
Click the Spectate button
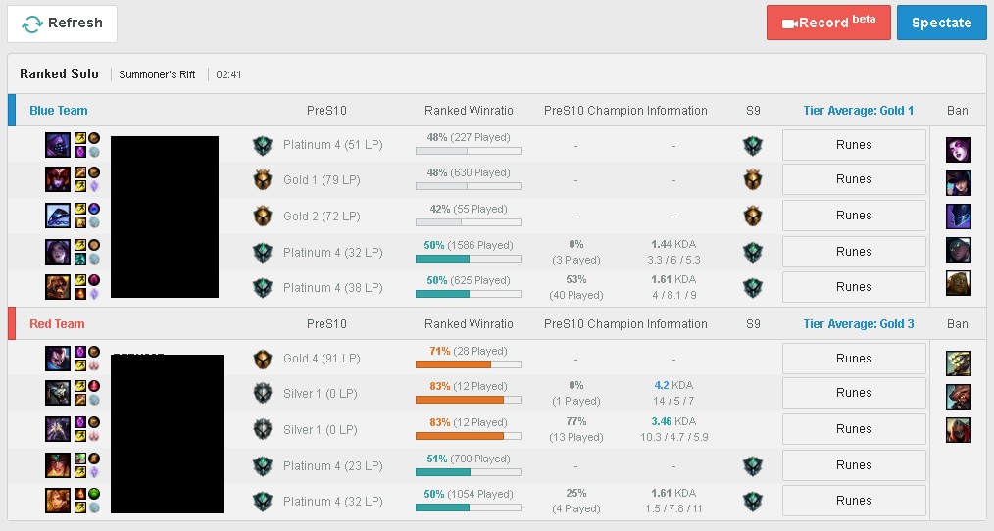coord(941,23)
